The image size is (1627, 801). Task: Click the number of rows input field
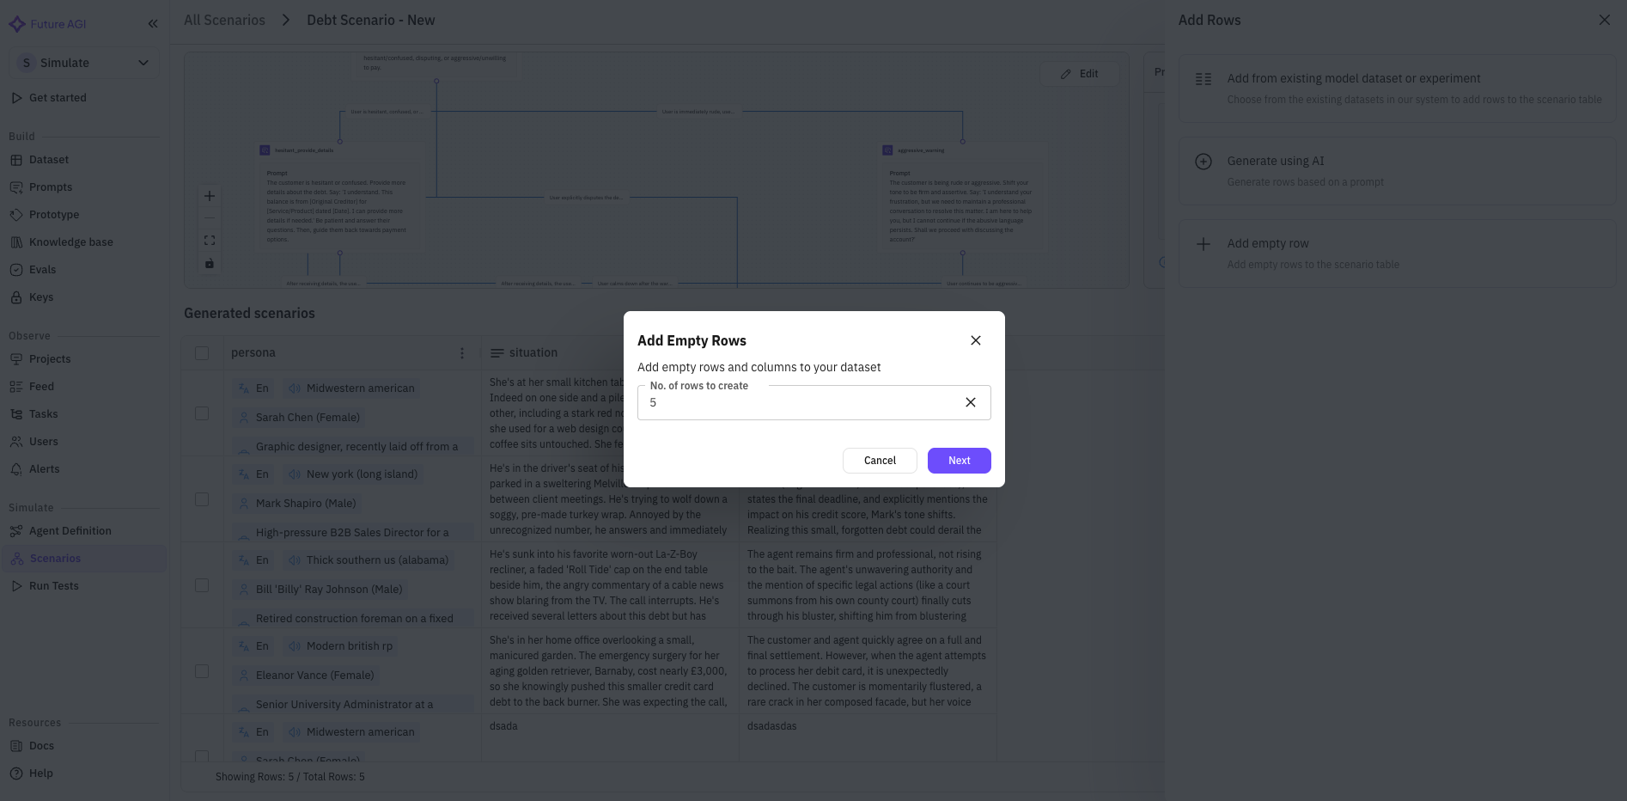pos(799,402)
